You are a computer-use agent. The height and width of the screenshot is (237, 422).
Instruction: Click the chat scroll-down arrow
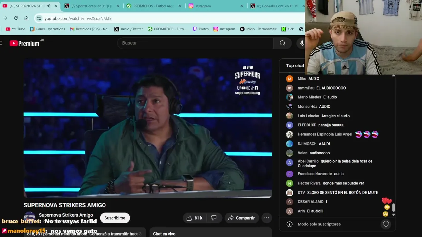pos(393,215)
